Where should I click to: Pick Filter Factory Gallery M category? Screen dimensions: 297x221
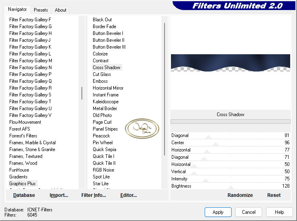coord(31,61)
